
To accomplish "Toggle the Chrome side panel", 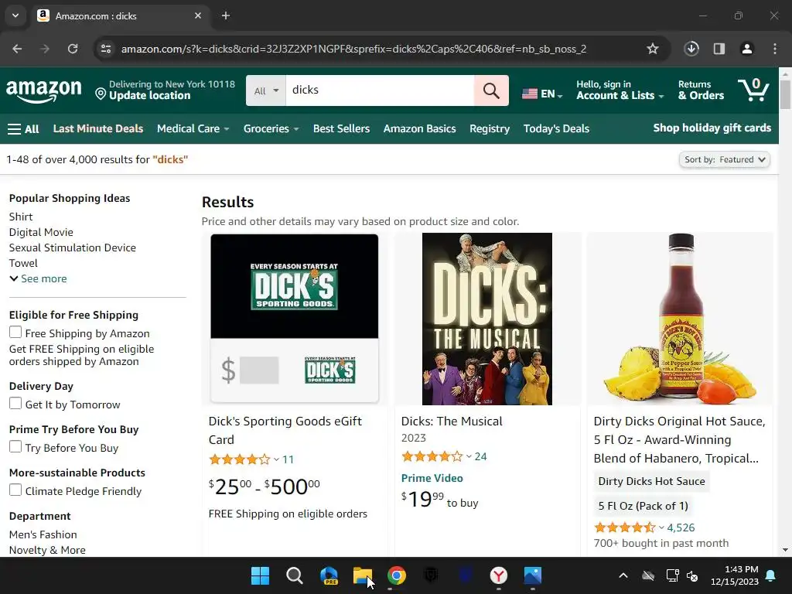I will click(719, 49).
